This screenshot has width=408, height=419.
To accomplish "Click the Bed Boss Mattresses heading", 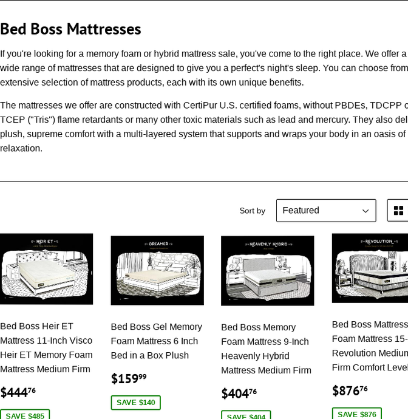I will click(70, 29).
